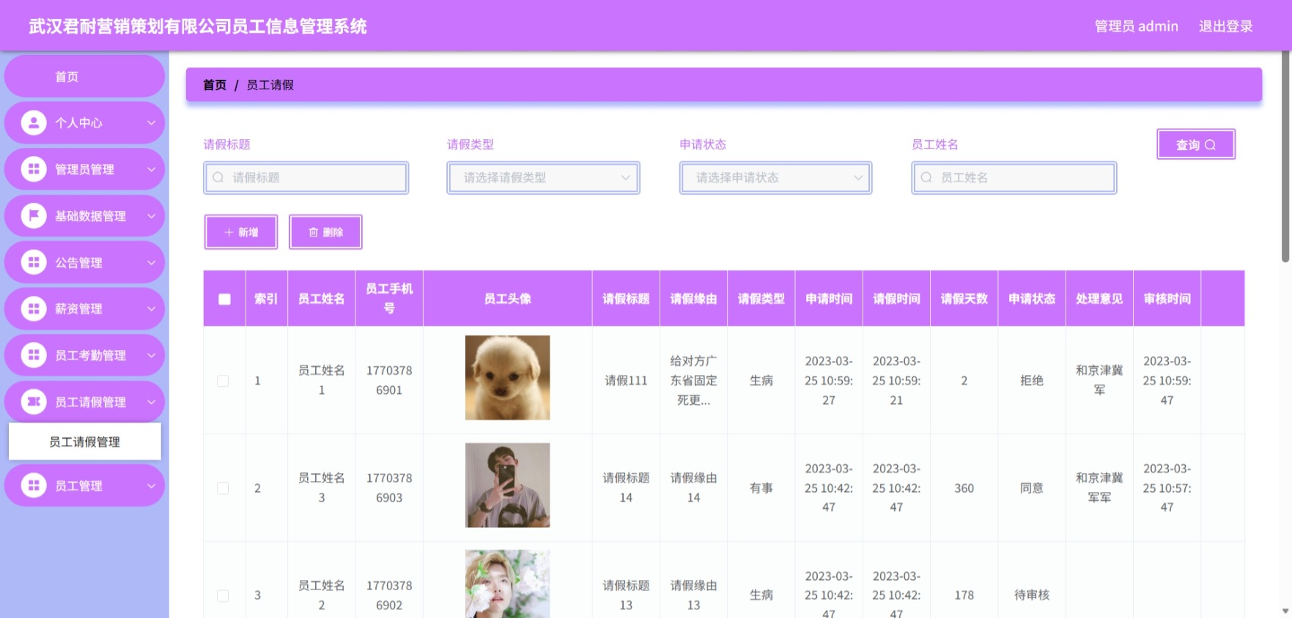1292x618 pixels.
Task: Check the row 3 checkbox for 员工姓名2
Action: pos(223,596)
